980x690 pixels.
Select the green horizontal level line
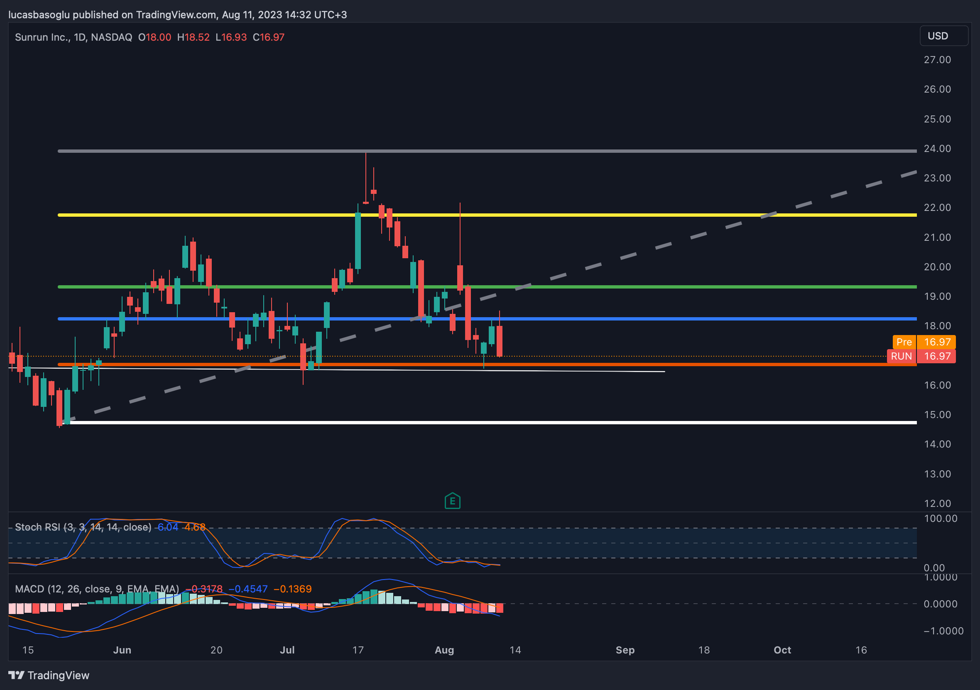487,287
